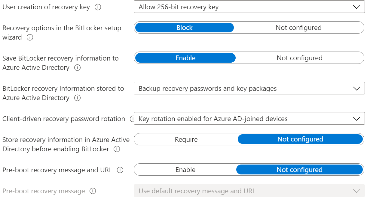Click info icon beside User creation of recovery key
This screenshot has width=367, height=208.
click(x=98, y=7)
